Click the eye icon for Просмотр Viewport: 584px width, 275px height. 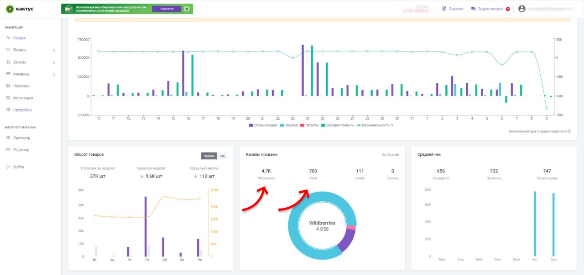point(8,138)
